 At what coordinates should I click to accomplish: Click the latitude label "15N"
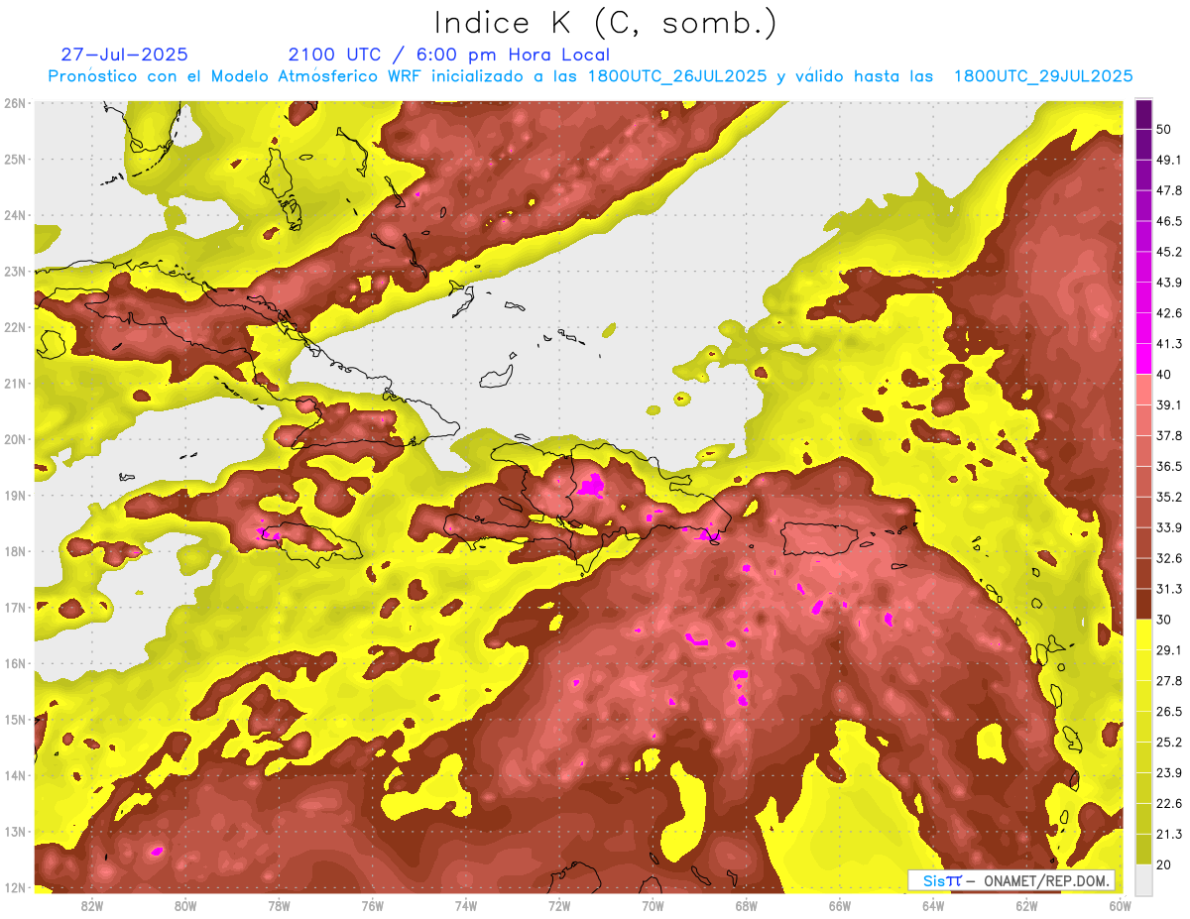[x=14, y=720]
